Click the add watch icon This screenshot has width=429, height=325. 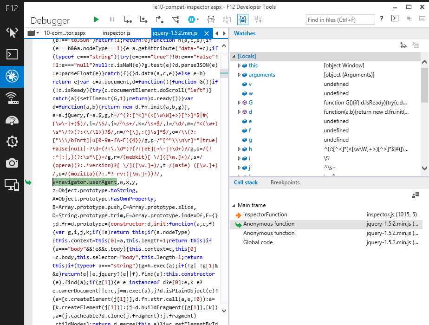403,45
